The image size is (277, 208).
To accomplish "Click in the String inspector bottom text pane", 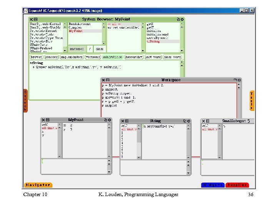I will coord(153,168).
